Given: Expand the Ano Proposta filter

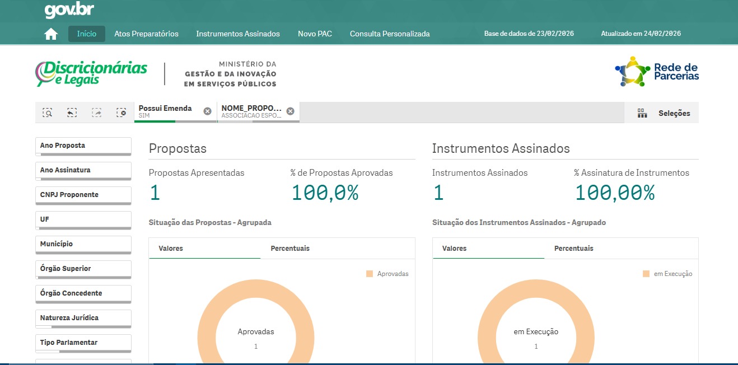Looking at the screenshot, I should (83, 146).
